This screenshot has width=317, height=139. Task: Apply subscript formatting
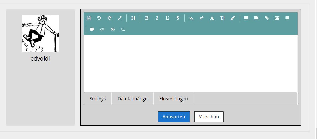click(x=191, y=18)
